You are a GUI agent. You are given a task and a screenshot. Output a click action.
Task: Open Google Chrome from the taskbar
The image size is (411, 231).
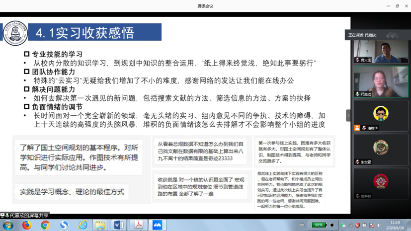click(x=45, y=225)
